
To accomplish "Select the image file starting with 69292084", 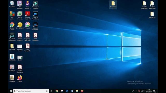I will click(x=12, y=57).
